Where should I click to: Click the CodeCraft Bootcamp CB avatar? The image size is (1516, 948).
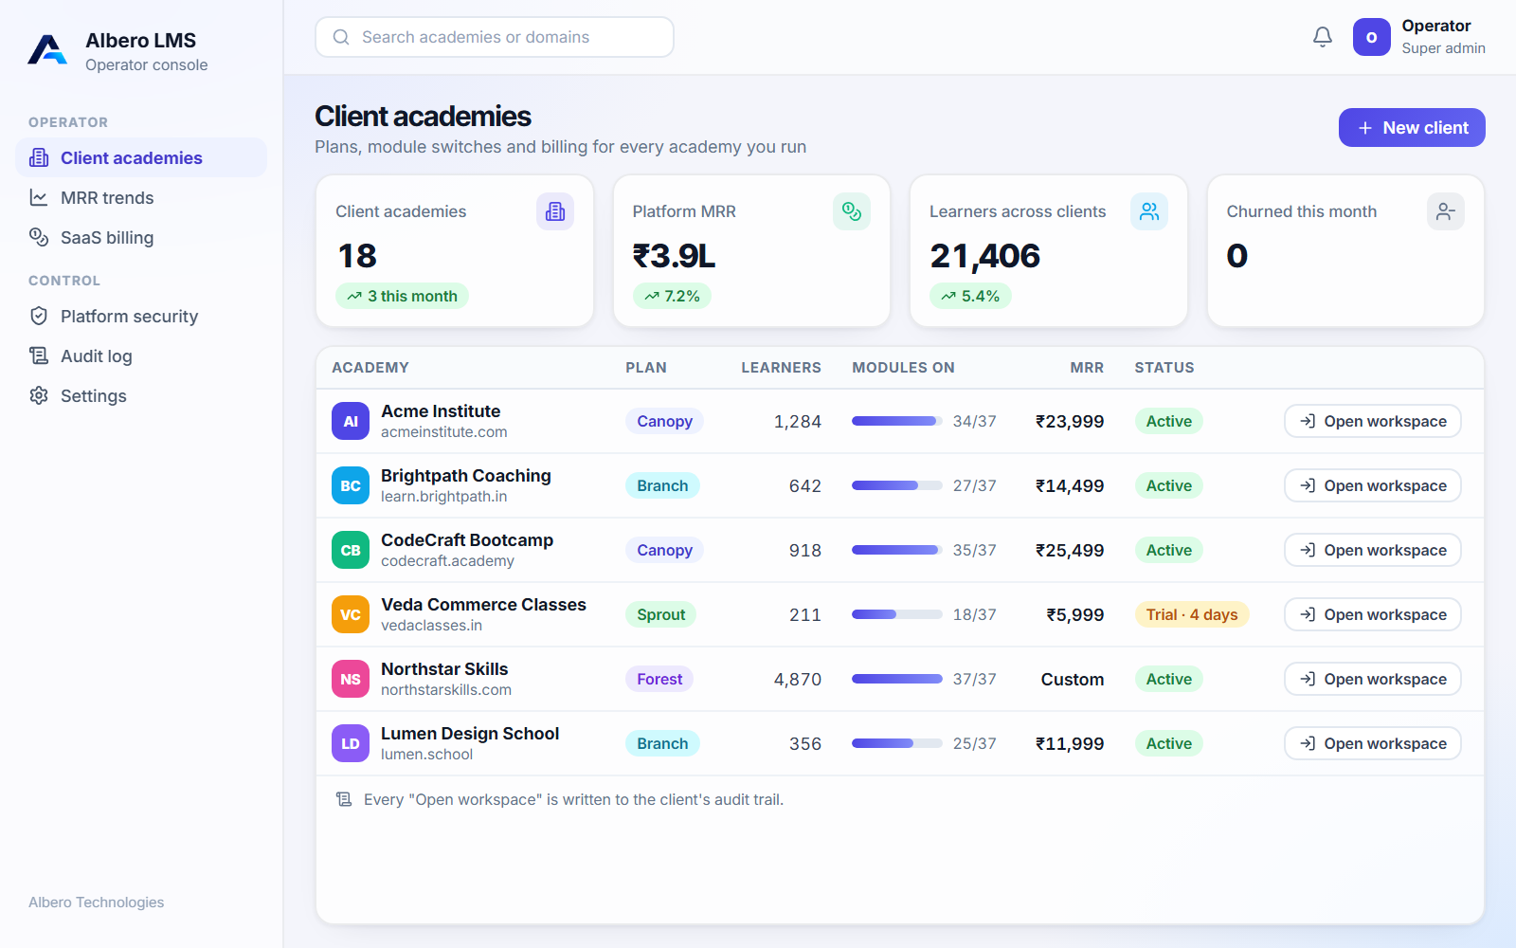coord(351,550)
